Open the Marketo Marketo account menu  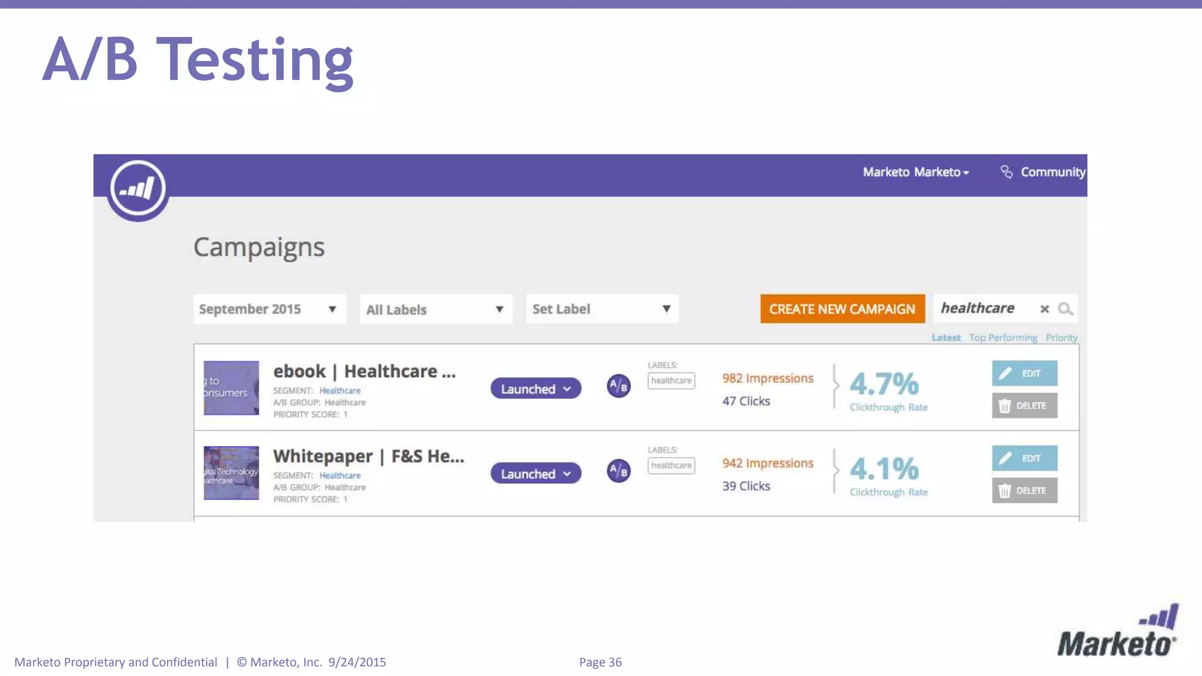[x=916, y=172]
